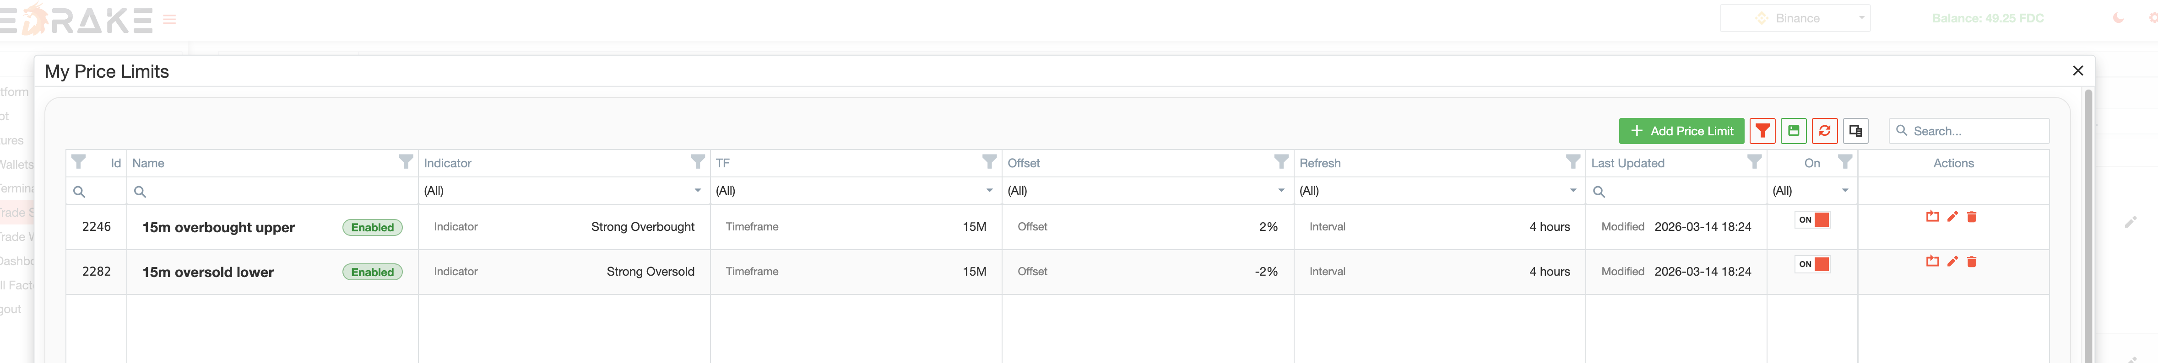Screen dimensions: 2158x363
Task: Edit the 15m oversold lower limit
Action: point(1952,262)
